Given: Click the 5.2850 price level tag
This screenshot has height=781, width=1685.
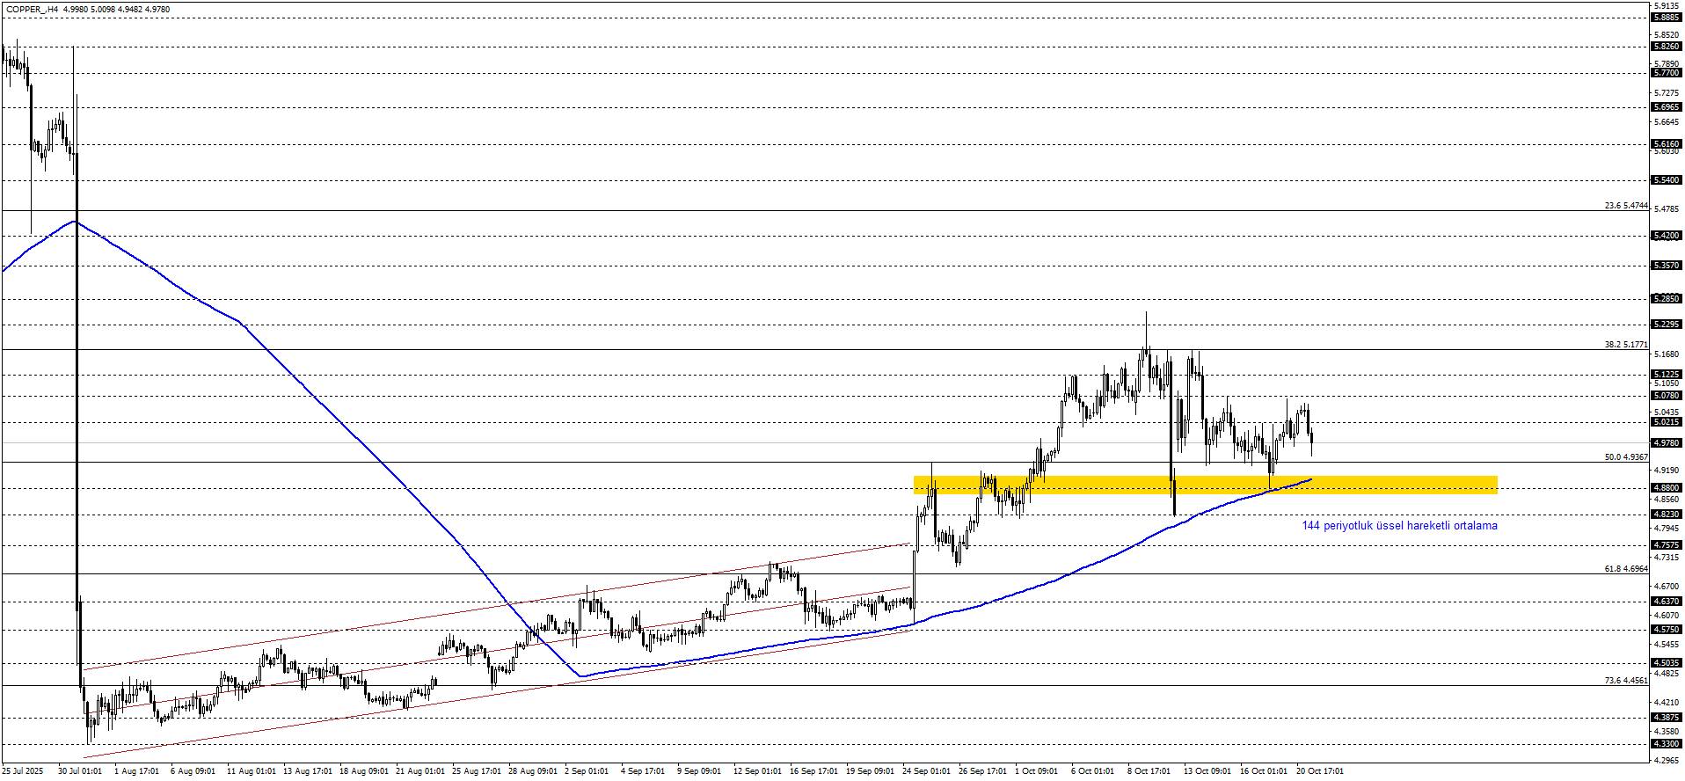Looking at the screenshot, I should pos(1666,299).
